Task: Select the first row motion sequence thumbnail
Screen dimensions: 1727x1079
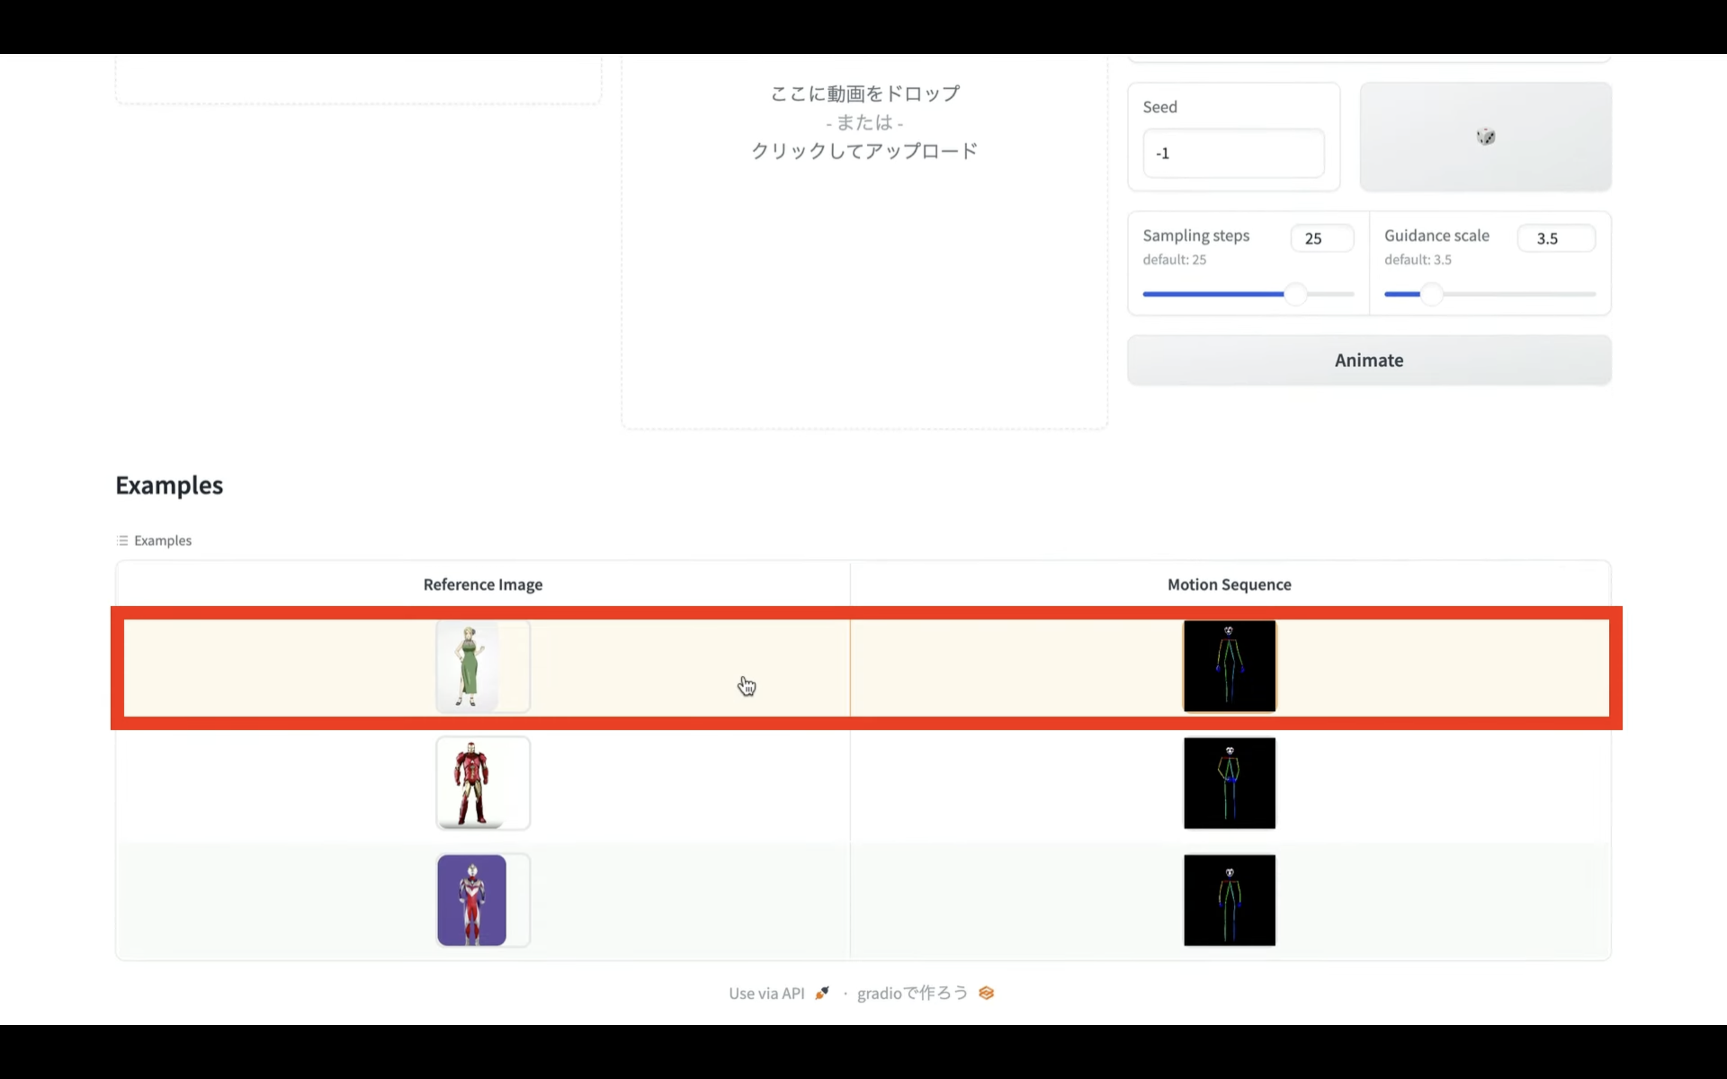Action: 1229,666
